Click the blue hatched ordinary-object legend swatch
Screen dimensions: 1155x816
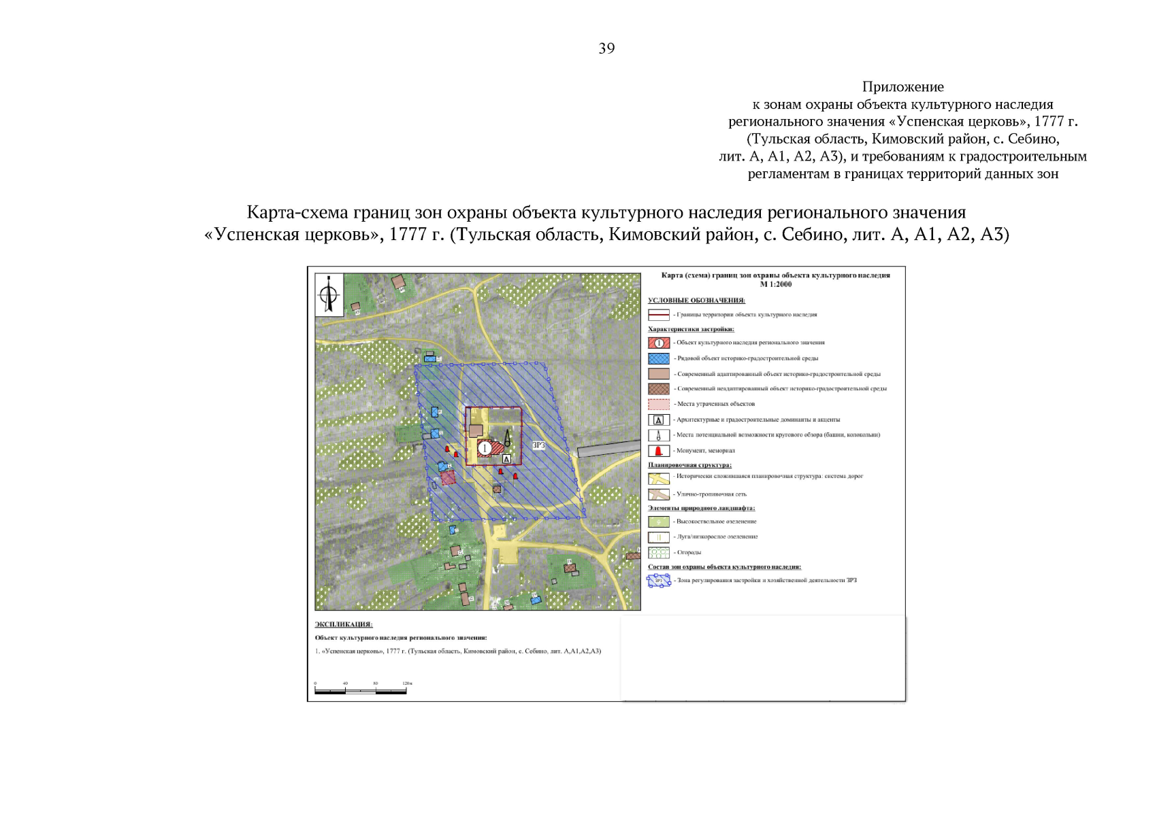click(x=658, y=358)
